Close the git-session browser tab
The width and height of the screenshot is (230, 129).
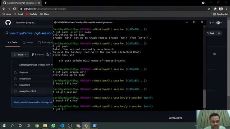39,3
